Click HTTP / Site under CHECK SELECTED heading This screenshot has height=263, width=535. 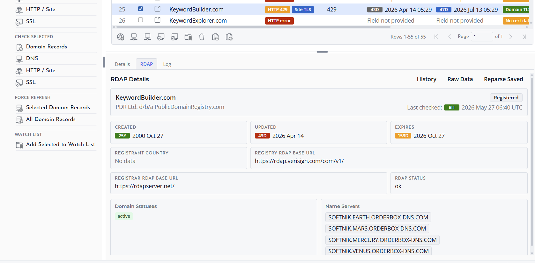click(41, 70)
